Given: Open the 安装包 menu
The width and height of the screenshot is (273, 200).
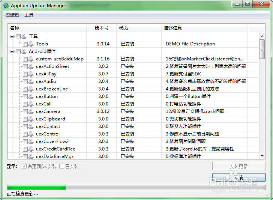Looking at the screenshot, I should [x=12, y=15].
